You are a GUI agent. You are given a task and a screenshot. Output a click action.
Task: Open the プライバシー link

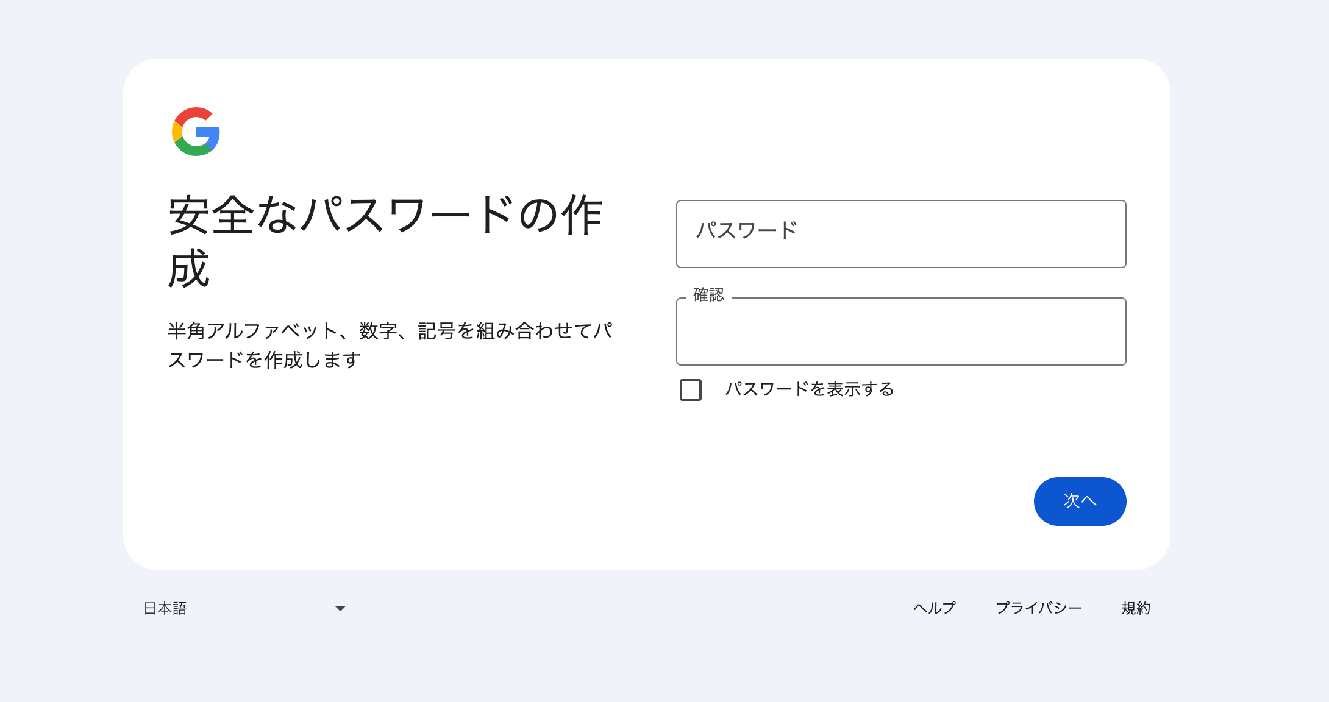[x=1038, y=608]
